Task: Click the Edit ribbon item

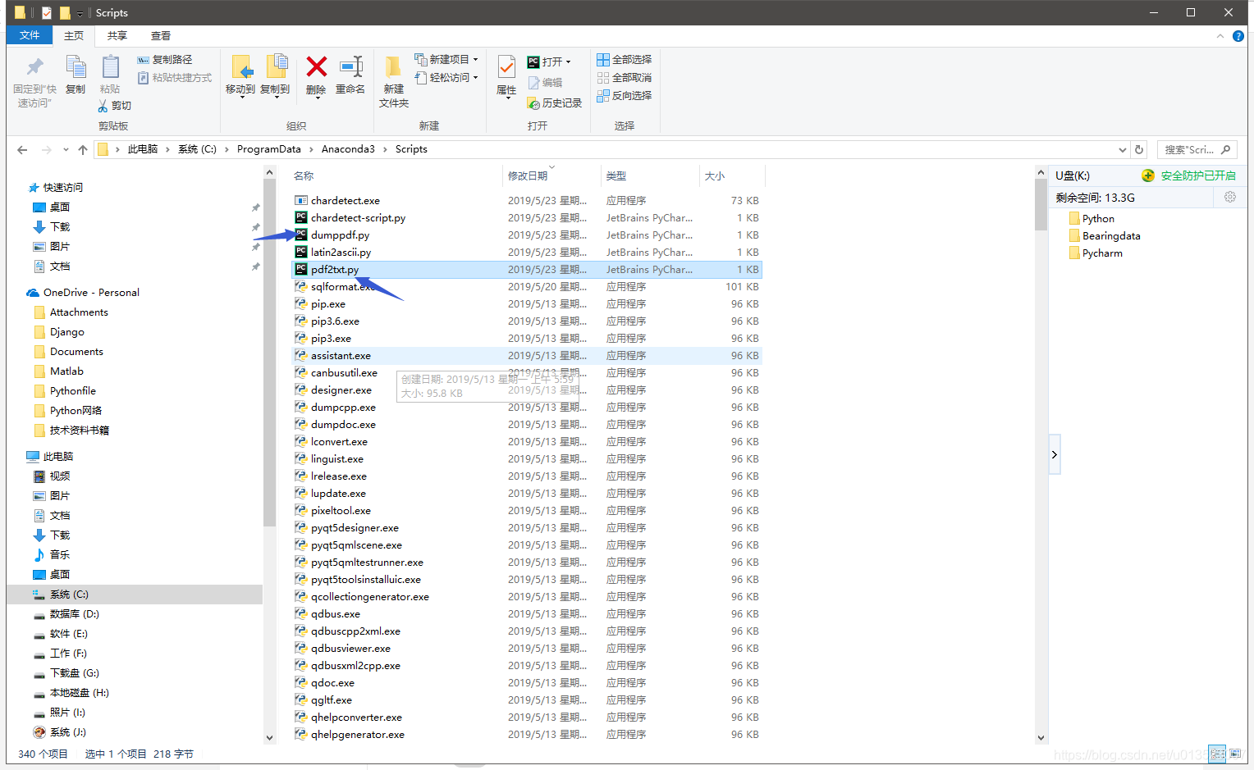Action: pos(546,83)
